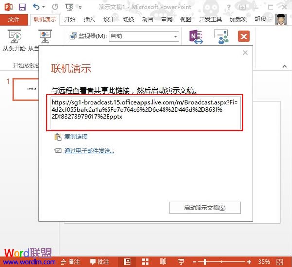
Task: Switch to the 开始 tab
Action: tap(70, 19)
